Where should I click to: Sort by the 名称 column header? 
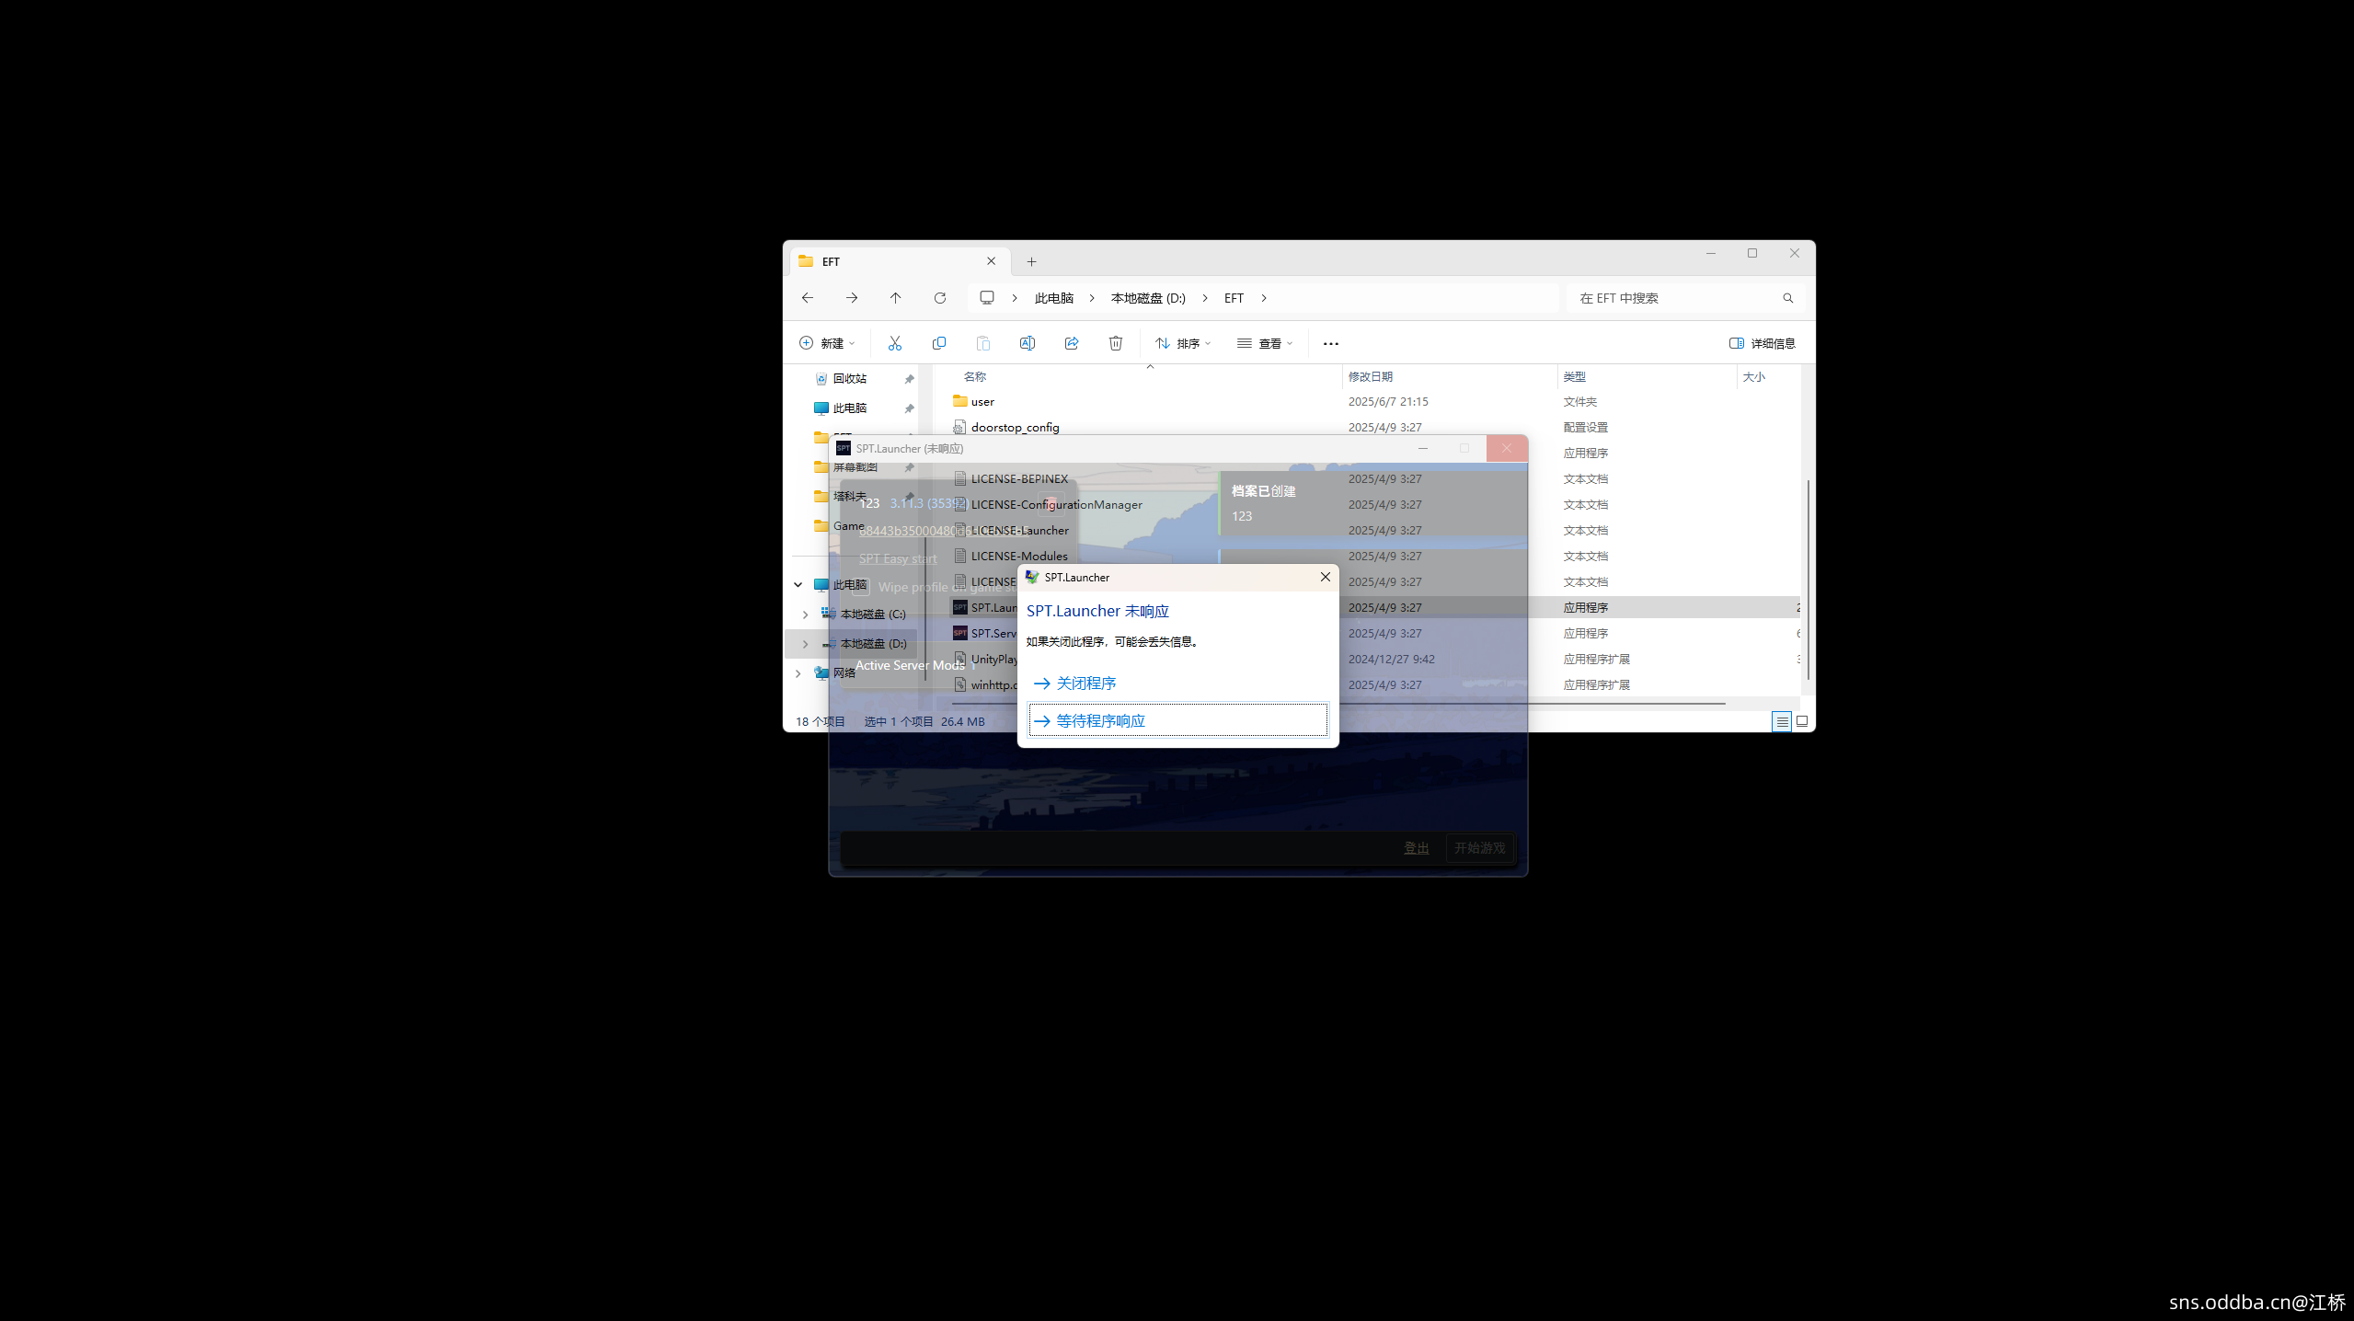coord(974,376)
